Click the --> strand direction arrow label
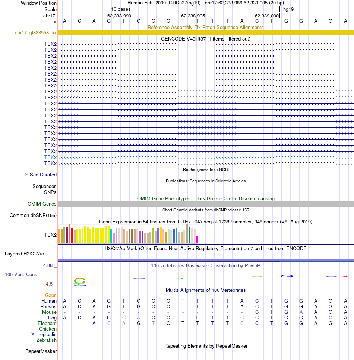This screenshot has height=360, width=354. (x=53, y=22)
